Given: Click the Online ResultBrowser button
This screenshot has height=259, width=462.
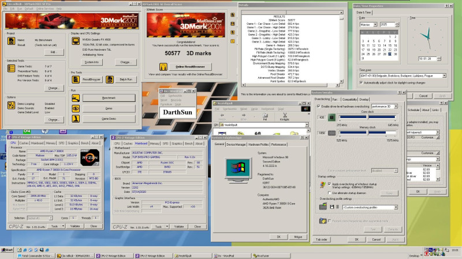Looking at the screenshot, I should [x=191, y=67].
